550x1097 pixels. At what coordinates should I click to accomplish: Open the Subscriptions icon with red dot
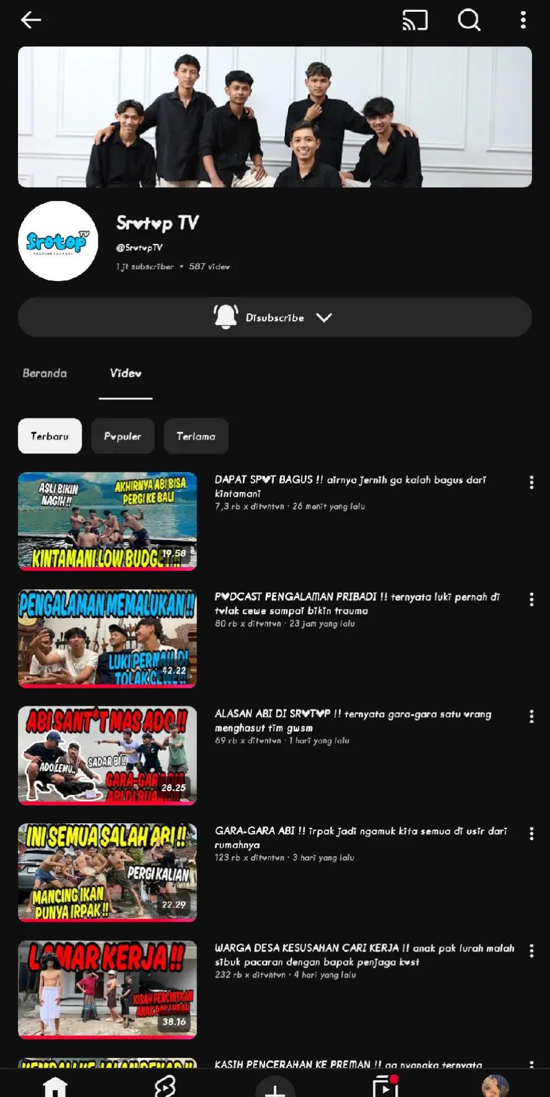(x=385, y=1086)
